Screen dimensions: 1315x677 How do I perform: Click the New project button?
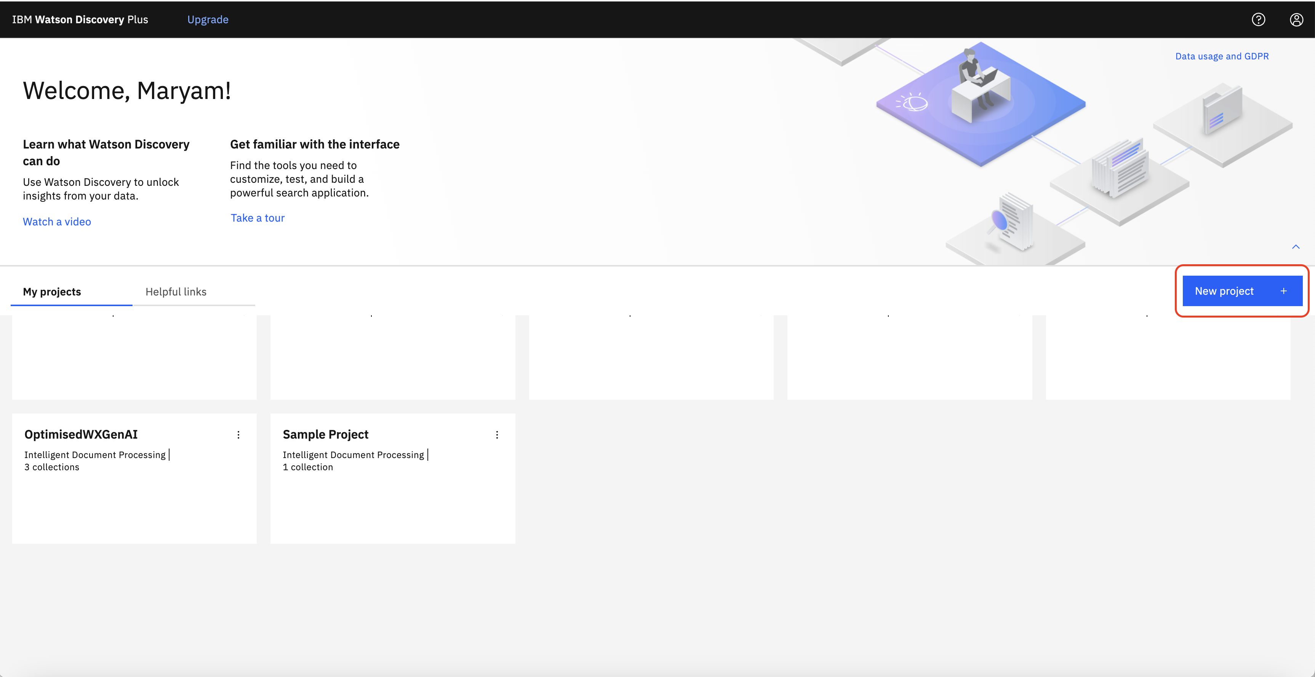[x=1241, y=291]
